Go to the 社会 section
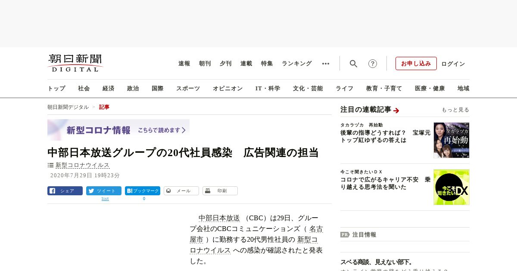The width and height of the screenshot is (517, 271). pos(84,89)
